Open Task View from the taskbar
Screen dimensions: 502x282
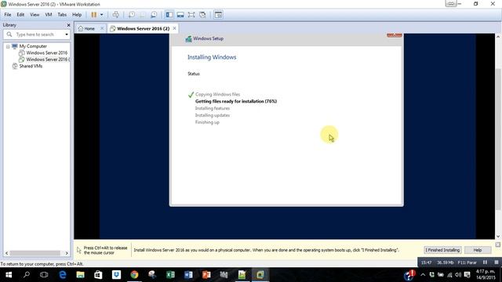point(44,275)
